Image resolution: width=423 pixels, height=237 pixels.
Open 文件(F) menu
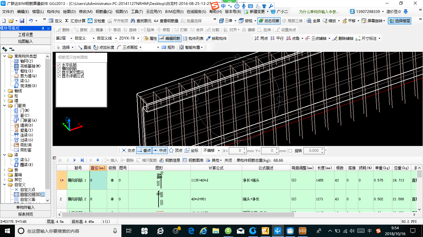(x=8, y=12)
